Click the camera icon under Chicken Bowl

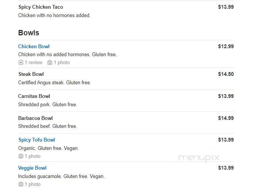[x=50, y=63]
